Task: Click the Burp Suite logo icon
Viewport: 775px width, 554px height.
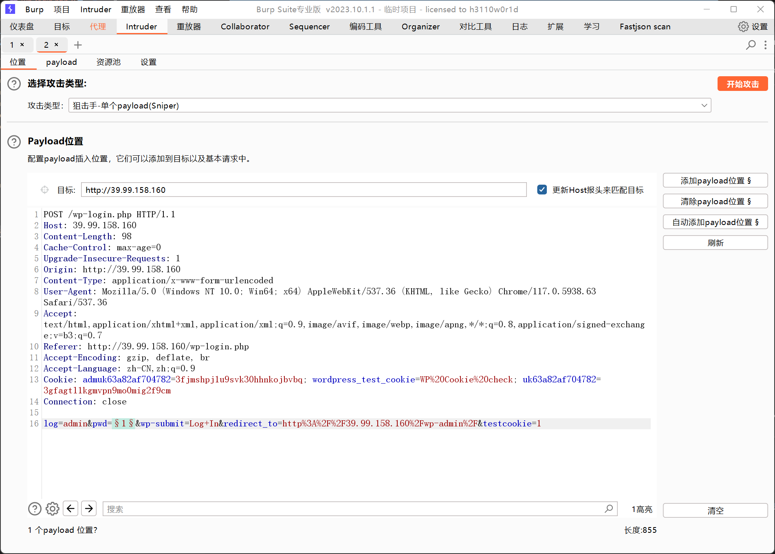Action: [x=10, y=9]
